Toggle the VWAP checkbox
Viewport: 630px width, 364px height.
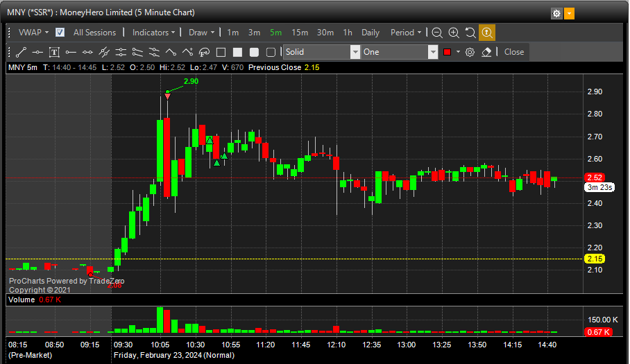coord(60,33)
